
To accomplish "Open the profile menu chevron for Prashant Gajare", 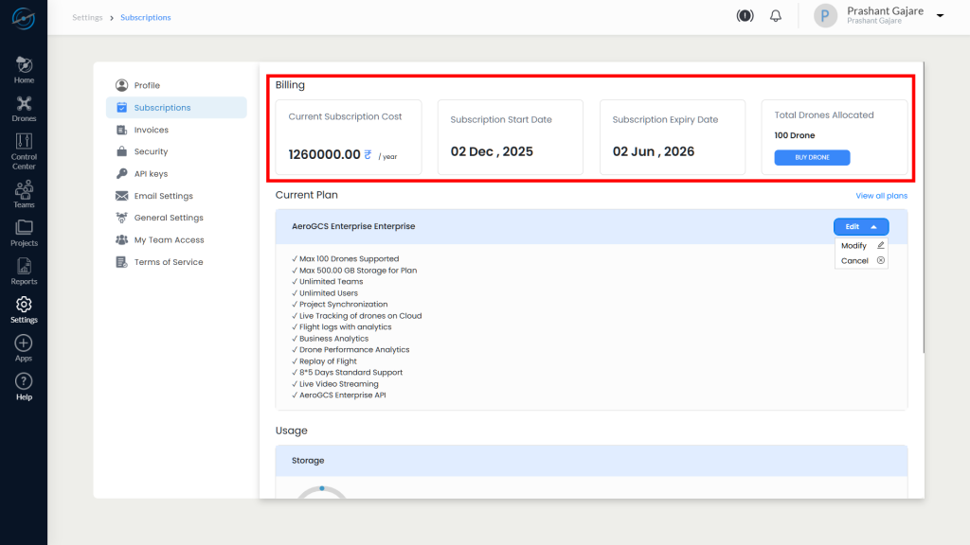I will tap(939, 16).
